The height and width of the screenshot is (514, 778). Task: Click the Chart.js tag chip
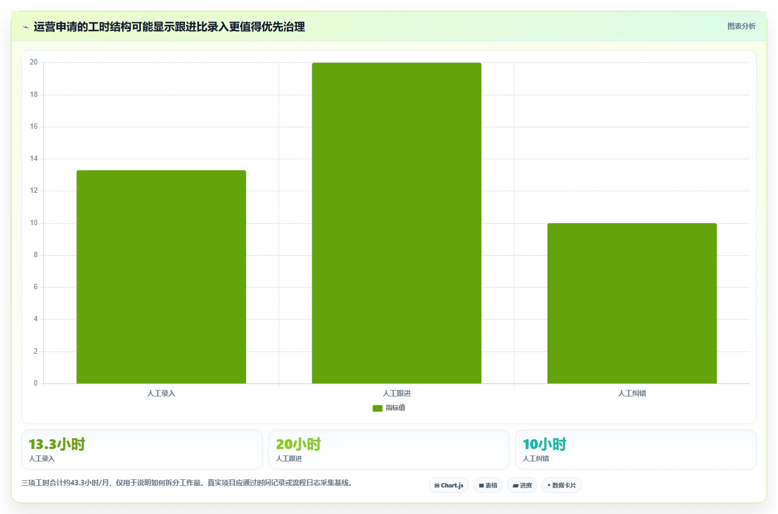(x=449, y=485)
